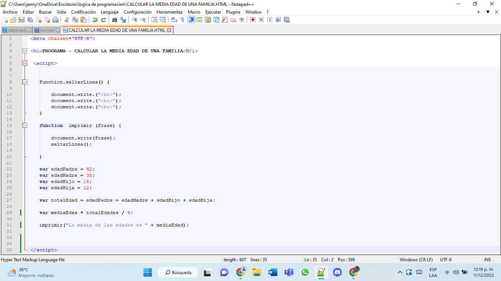The height and width of the screenshot is (281, 501).
Task: Click the Save All toolbar icon
Action: [30, 20]
